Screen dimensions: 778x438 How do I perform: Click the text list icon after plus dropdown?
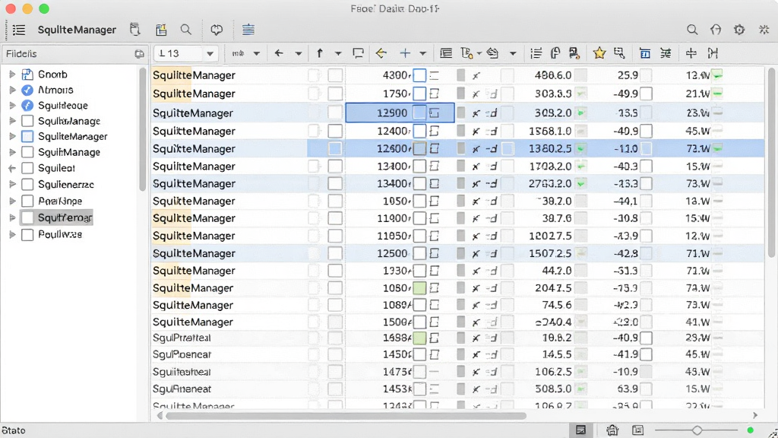[x=446, y=53]
